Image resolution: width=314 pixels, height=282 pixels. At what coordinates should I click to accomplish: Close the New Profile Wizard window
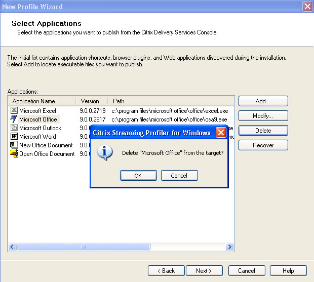click(x=307, y=7)
